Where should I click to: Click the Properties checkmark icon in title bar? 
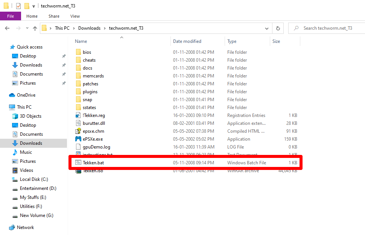tap(18, 6)
